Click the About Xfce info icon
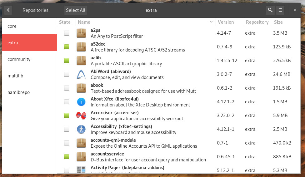 (x=81, y=102)
